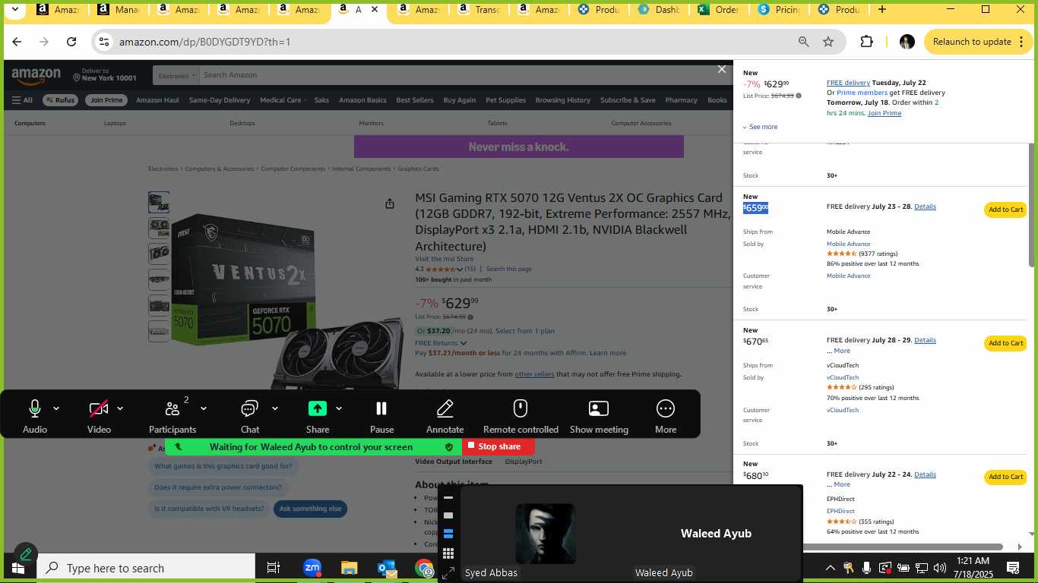Switch to the Pricing tab
The image size is (1038, 583).
pyautogui.click(x=780, y=10)
